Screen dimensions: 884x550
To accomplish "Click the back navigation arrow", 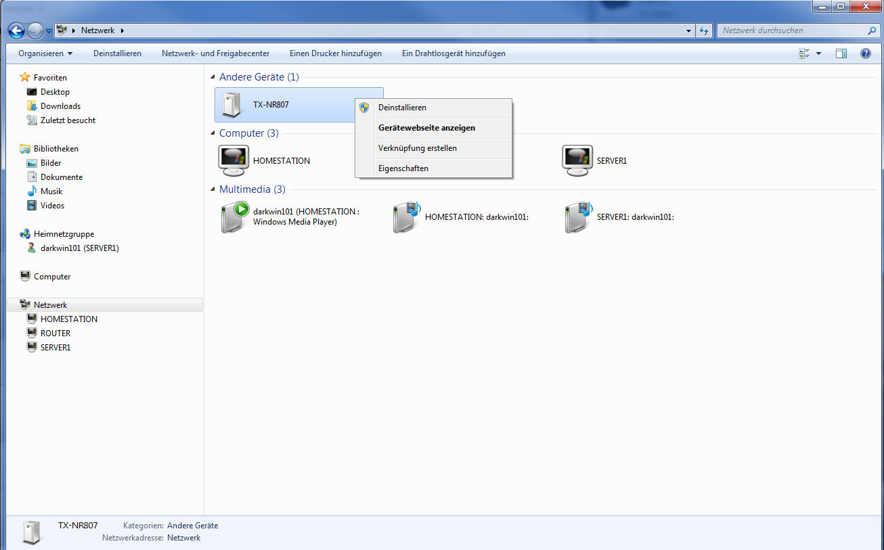I will [16, 30].
